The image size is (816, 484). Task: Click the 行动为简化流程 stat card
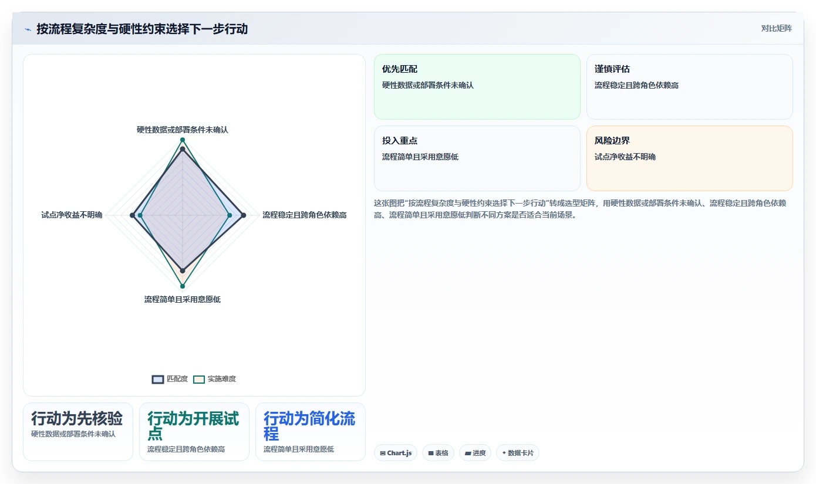(x=311, y=432)
